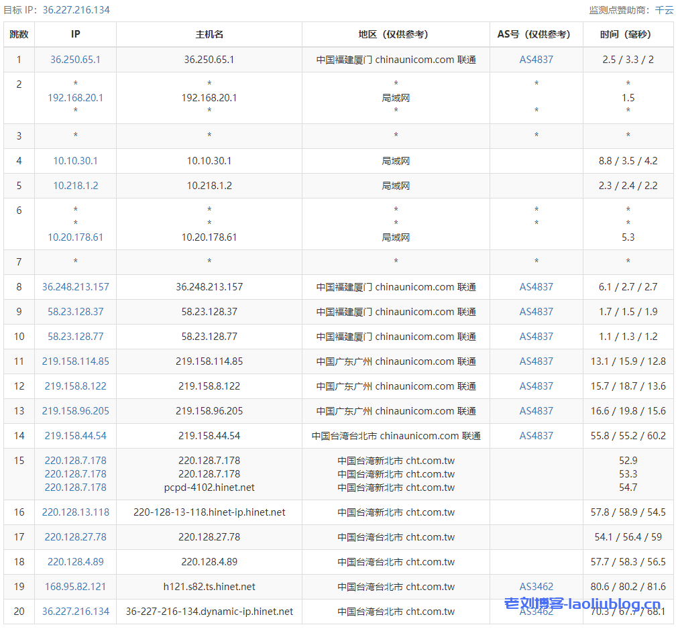This screenshot has width=678, height=629.
Task: Open the blue 219.158.114.85 IP link
Action: coord(75,361)
